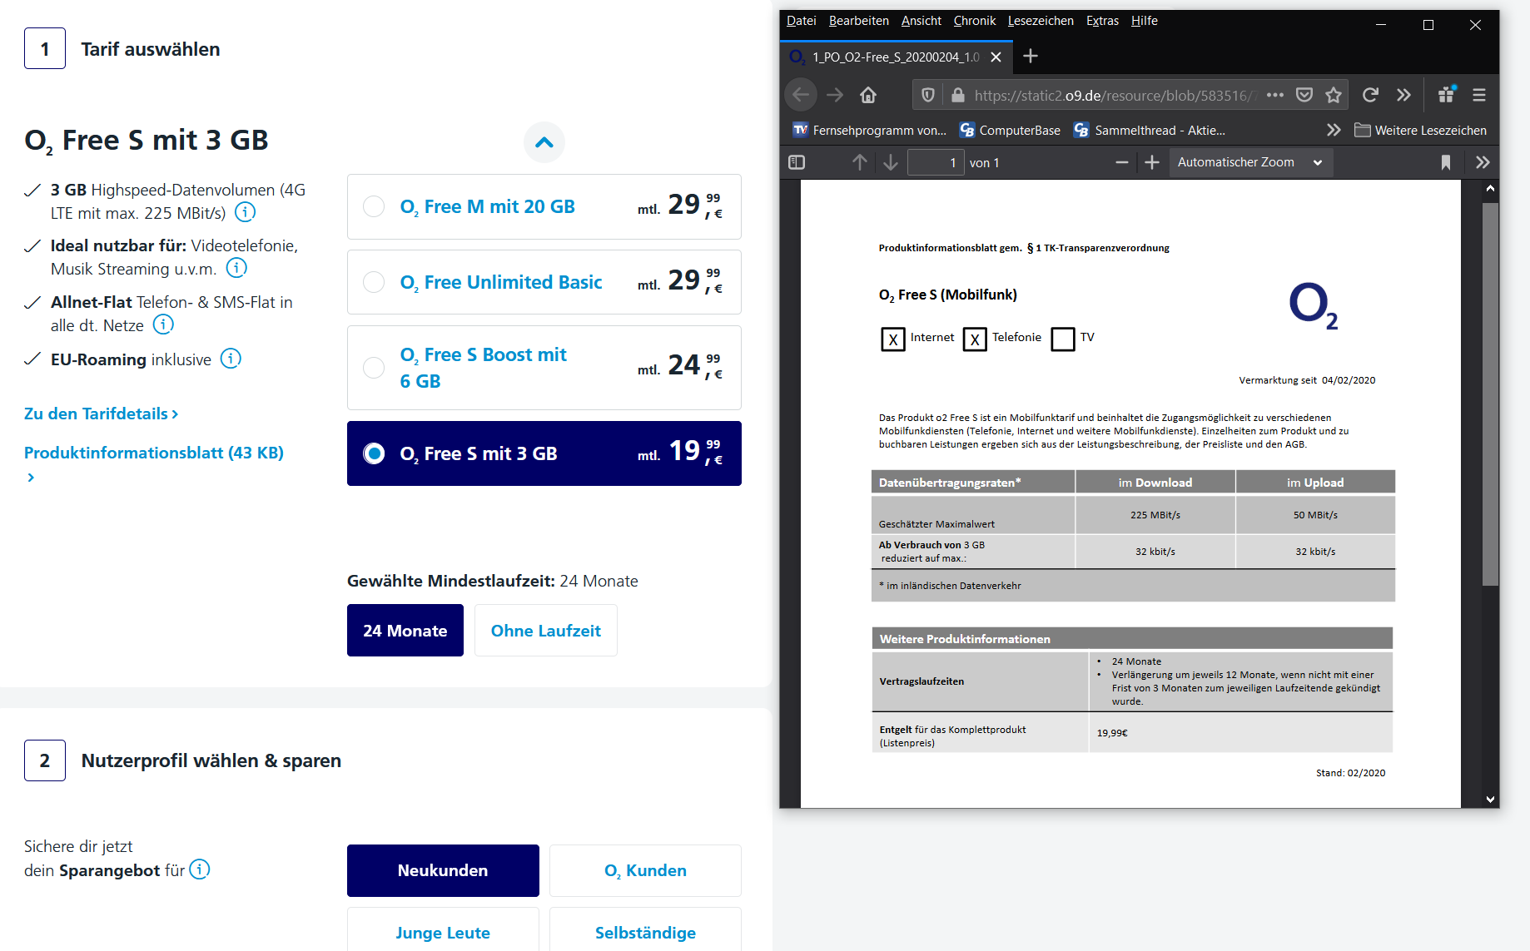1530x951 pixels.
Task: Go to next page in PDF viewer
Action: point(891,162)
